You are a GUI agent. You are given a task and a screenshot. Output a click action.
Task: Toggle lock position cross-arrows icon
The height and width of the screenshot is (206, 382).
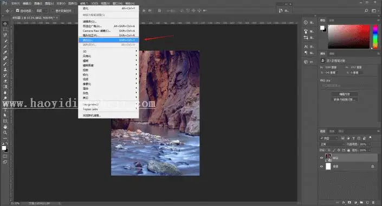[x=339, y=150]
